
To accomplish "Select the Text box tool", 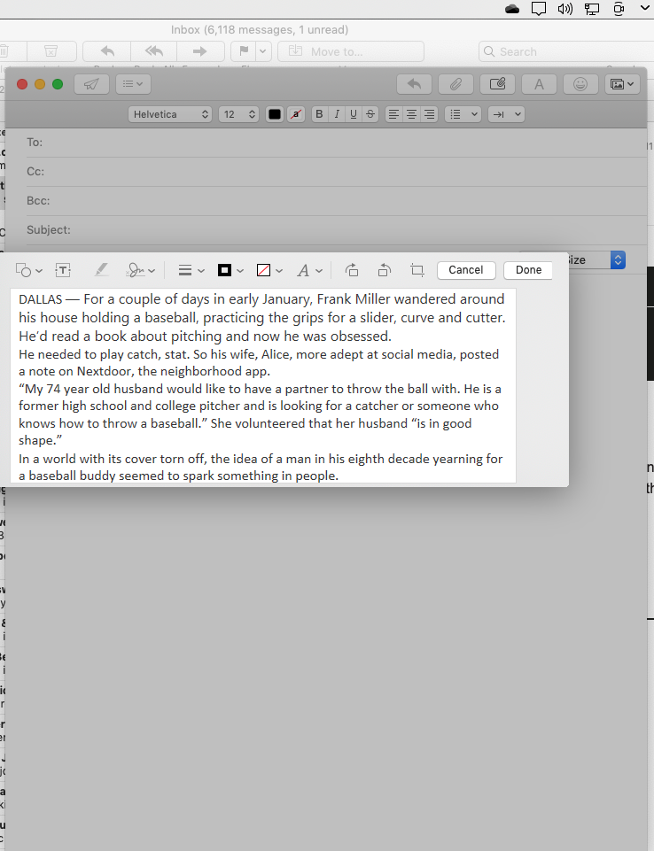I will click(x=63, y=270).
